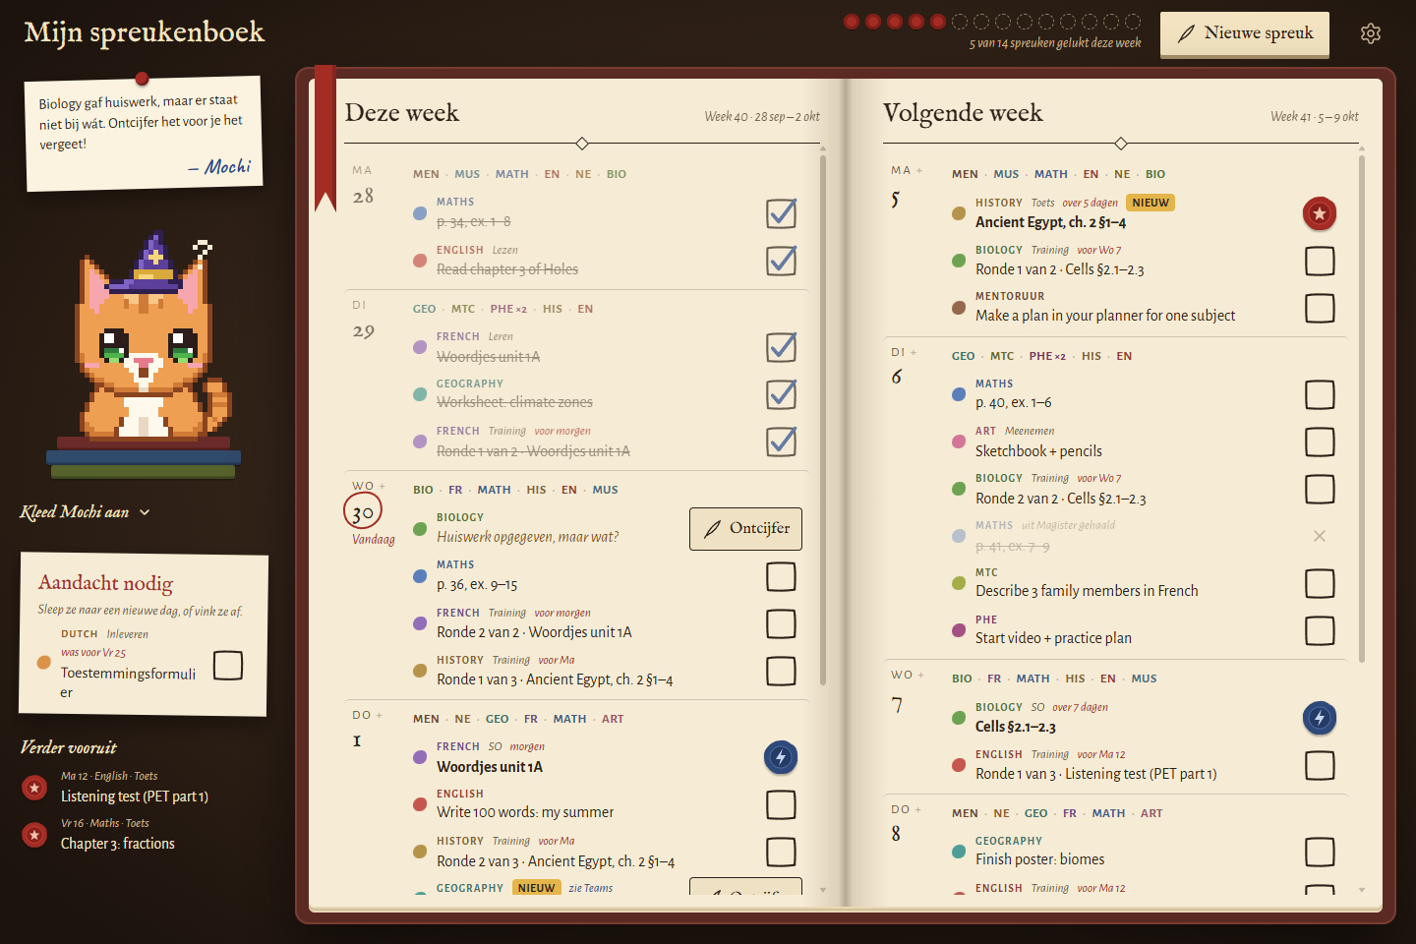Click the plus next to DO 1 in Deze week
This screenshot has width=1416, height=944.
[x=380, y=715]
